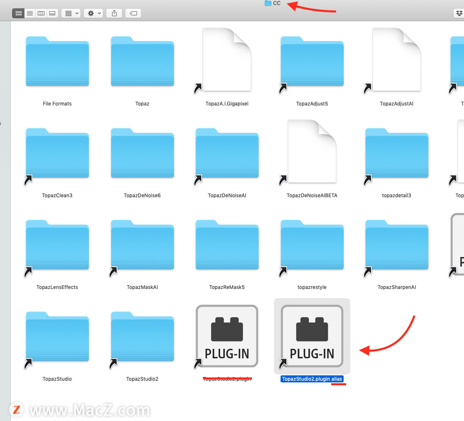
Task: Select the TopazDeNoise6 folder
Action: [142, 153]
